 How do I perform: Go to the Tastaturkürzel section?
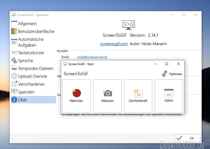click(33, 53)
